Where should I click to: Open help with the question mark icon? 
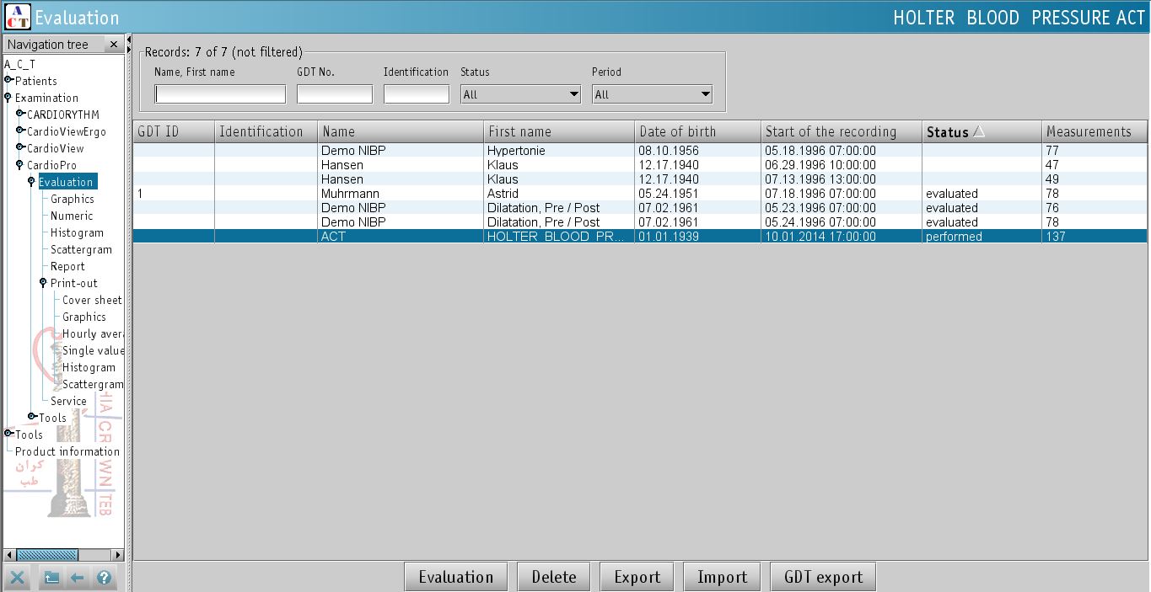[104, 578]
